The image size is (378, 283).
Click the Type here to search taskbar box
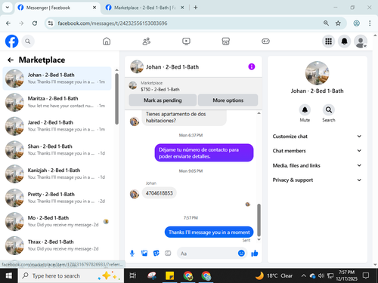71,275
